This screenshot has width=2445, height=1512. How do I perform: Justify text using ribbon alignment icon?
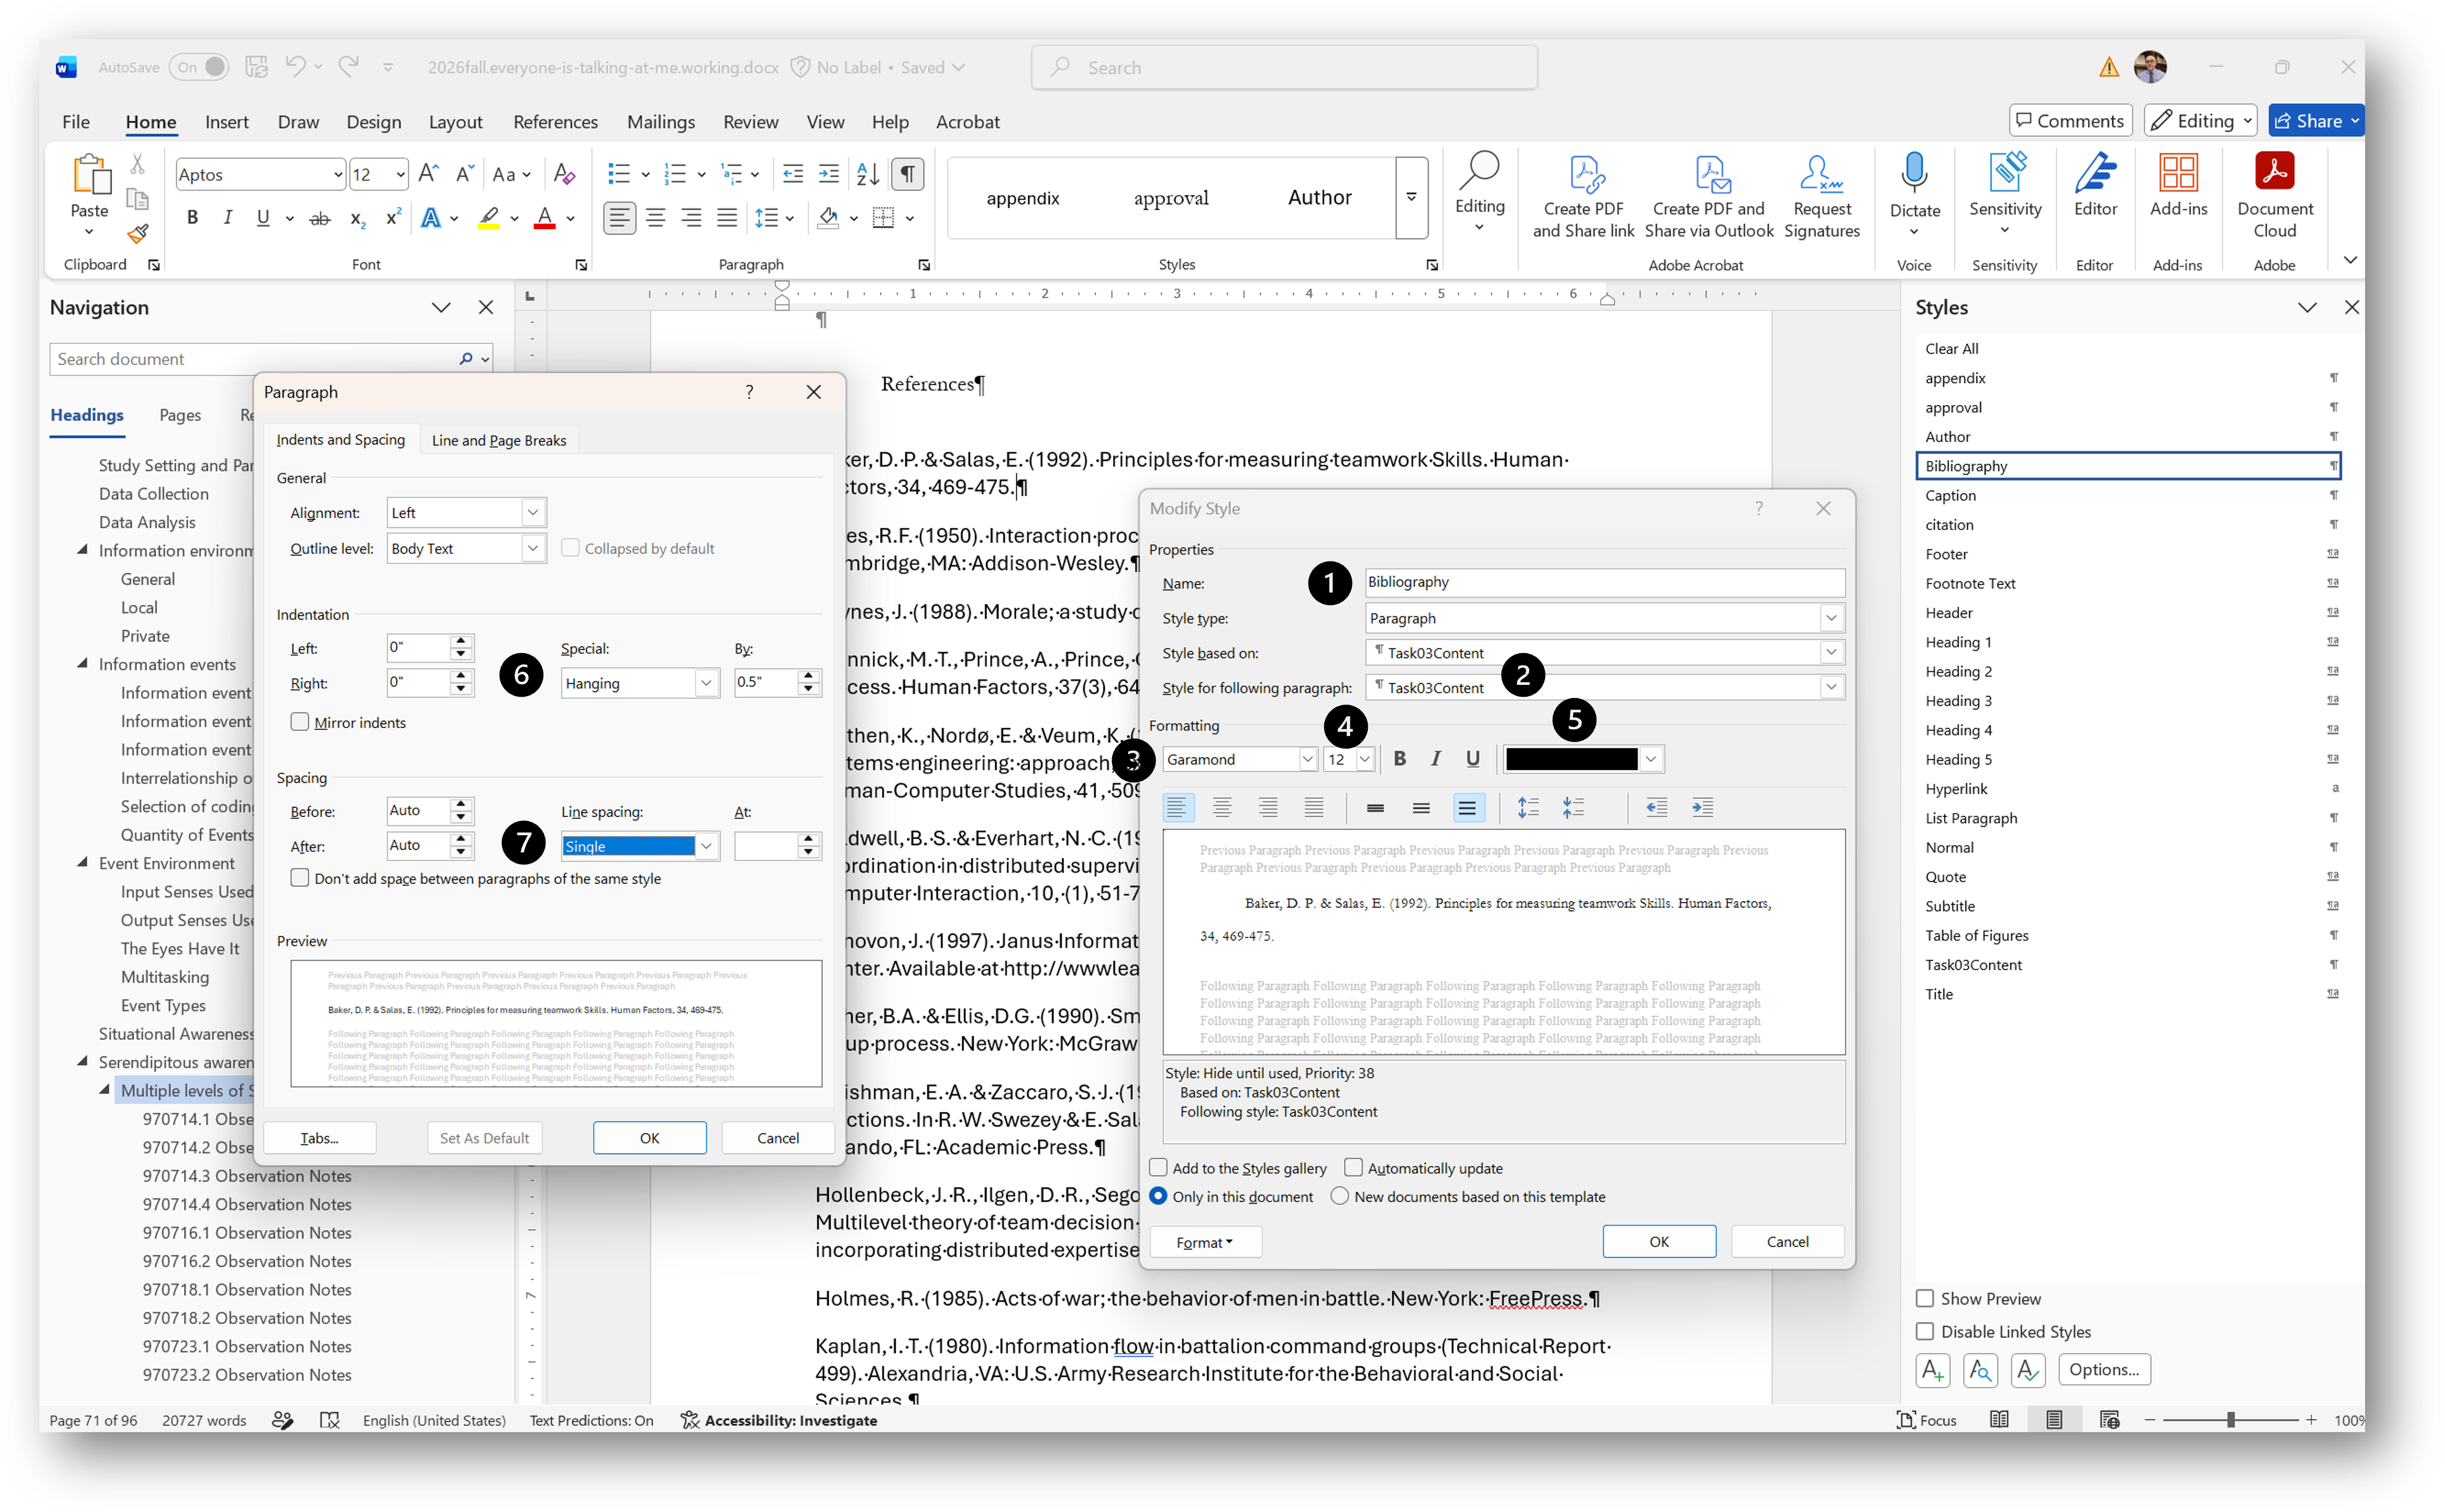727,217
